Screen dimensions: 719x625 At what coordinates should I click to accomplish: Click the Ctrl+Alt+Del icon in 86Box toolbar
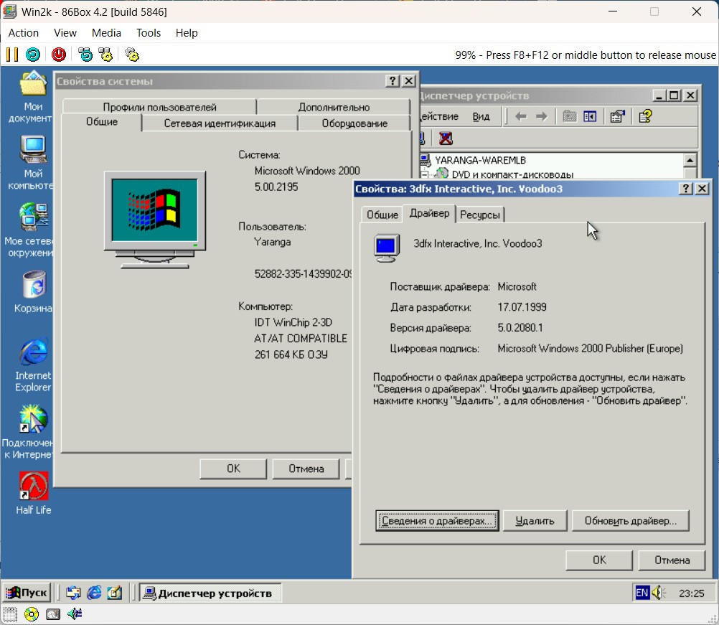(x=85, y=55)
